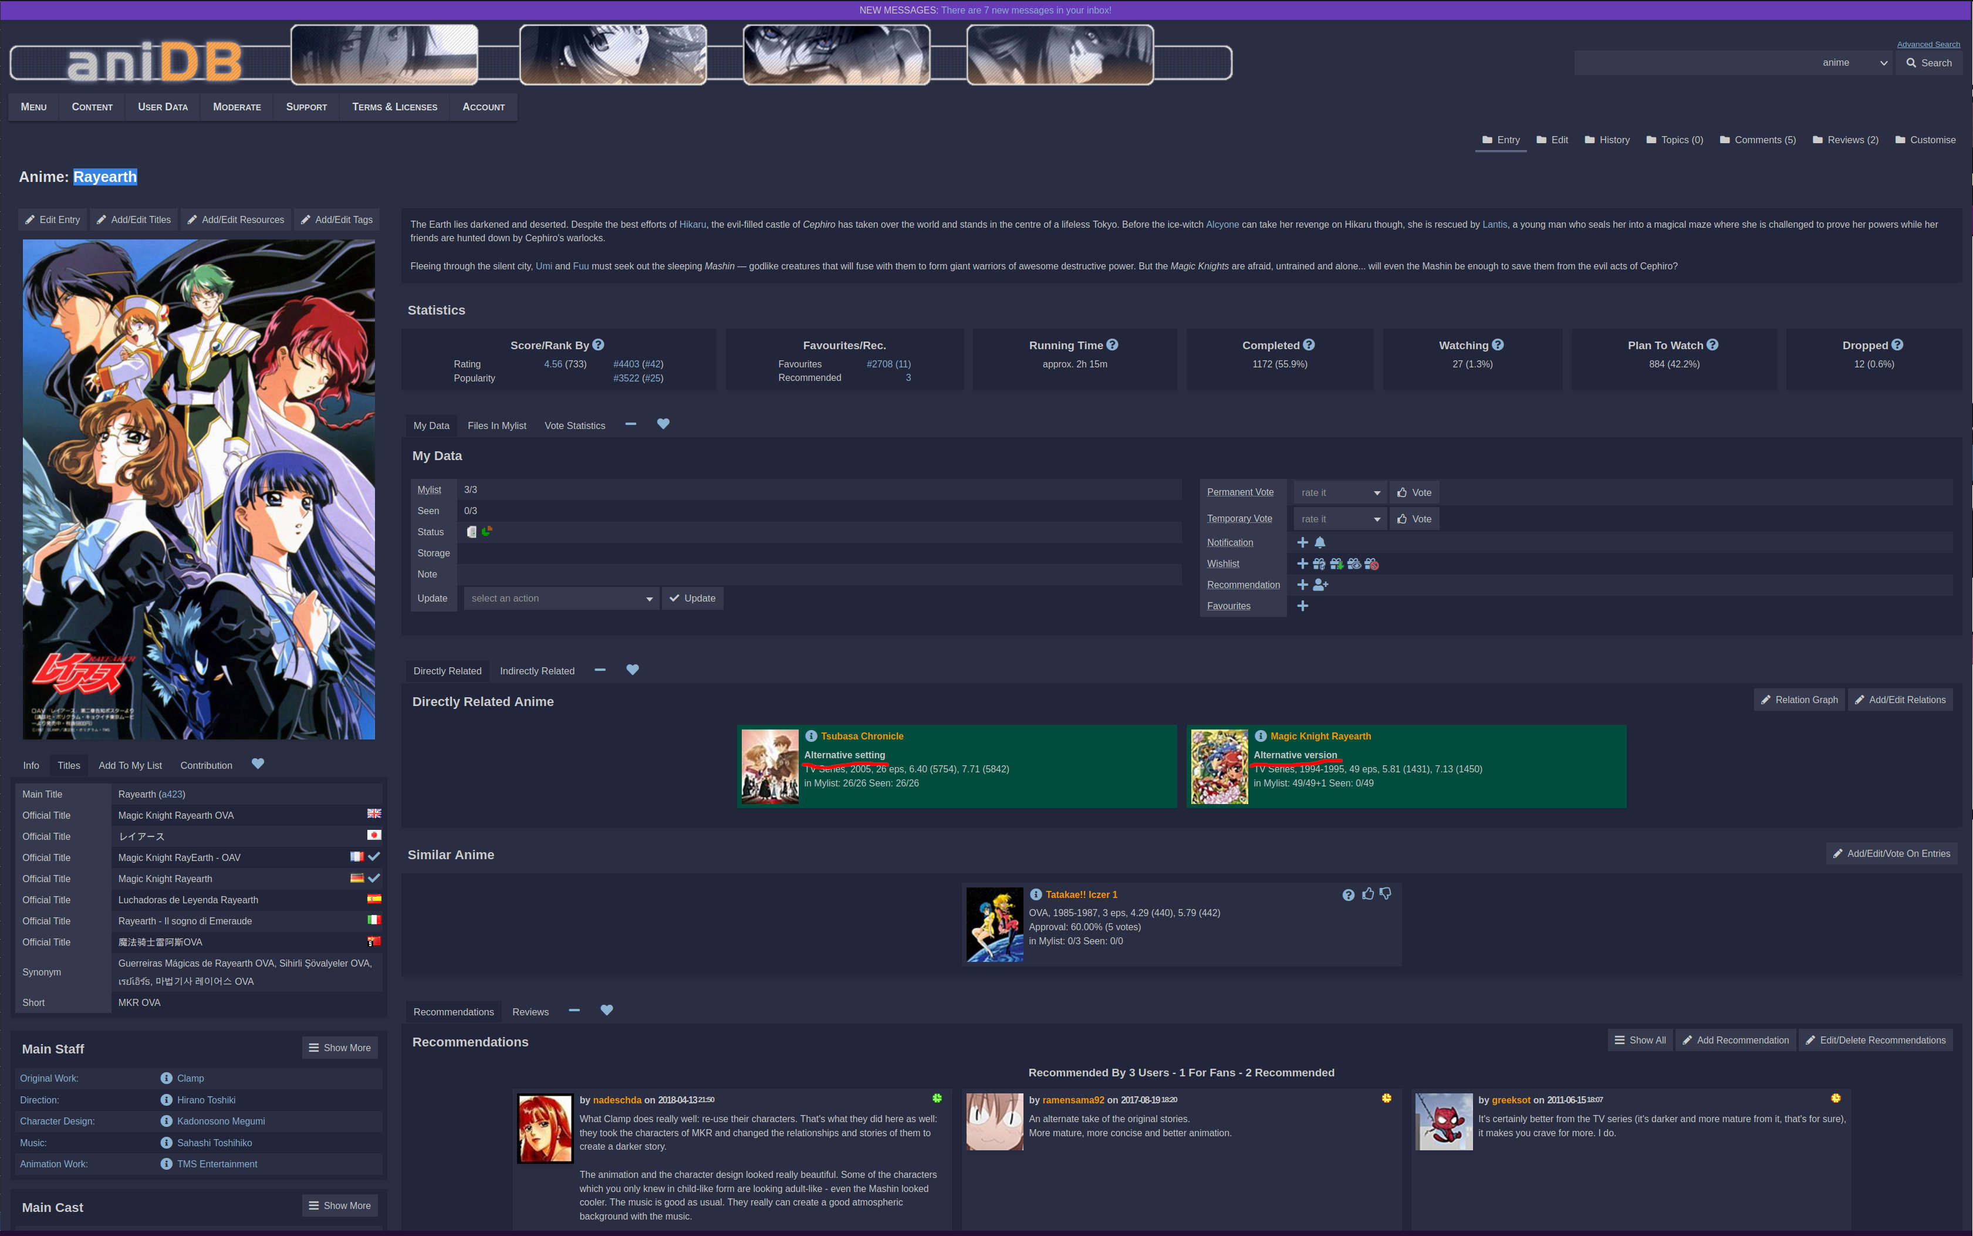Collapse the My Data section with minus
Viewport: 1973px width, 1236px height.
click(x=630, y=424)
